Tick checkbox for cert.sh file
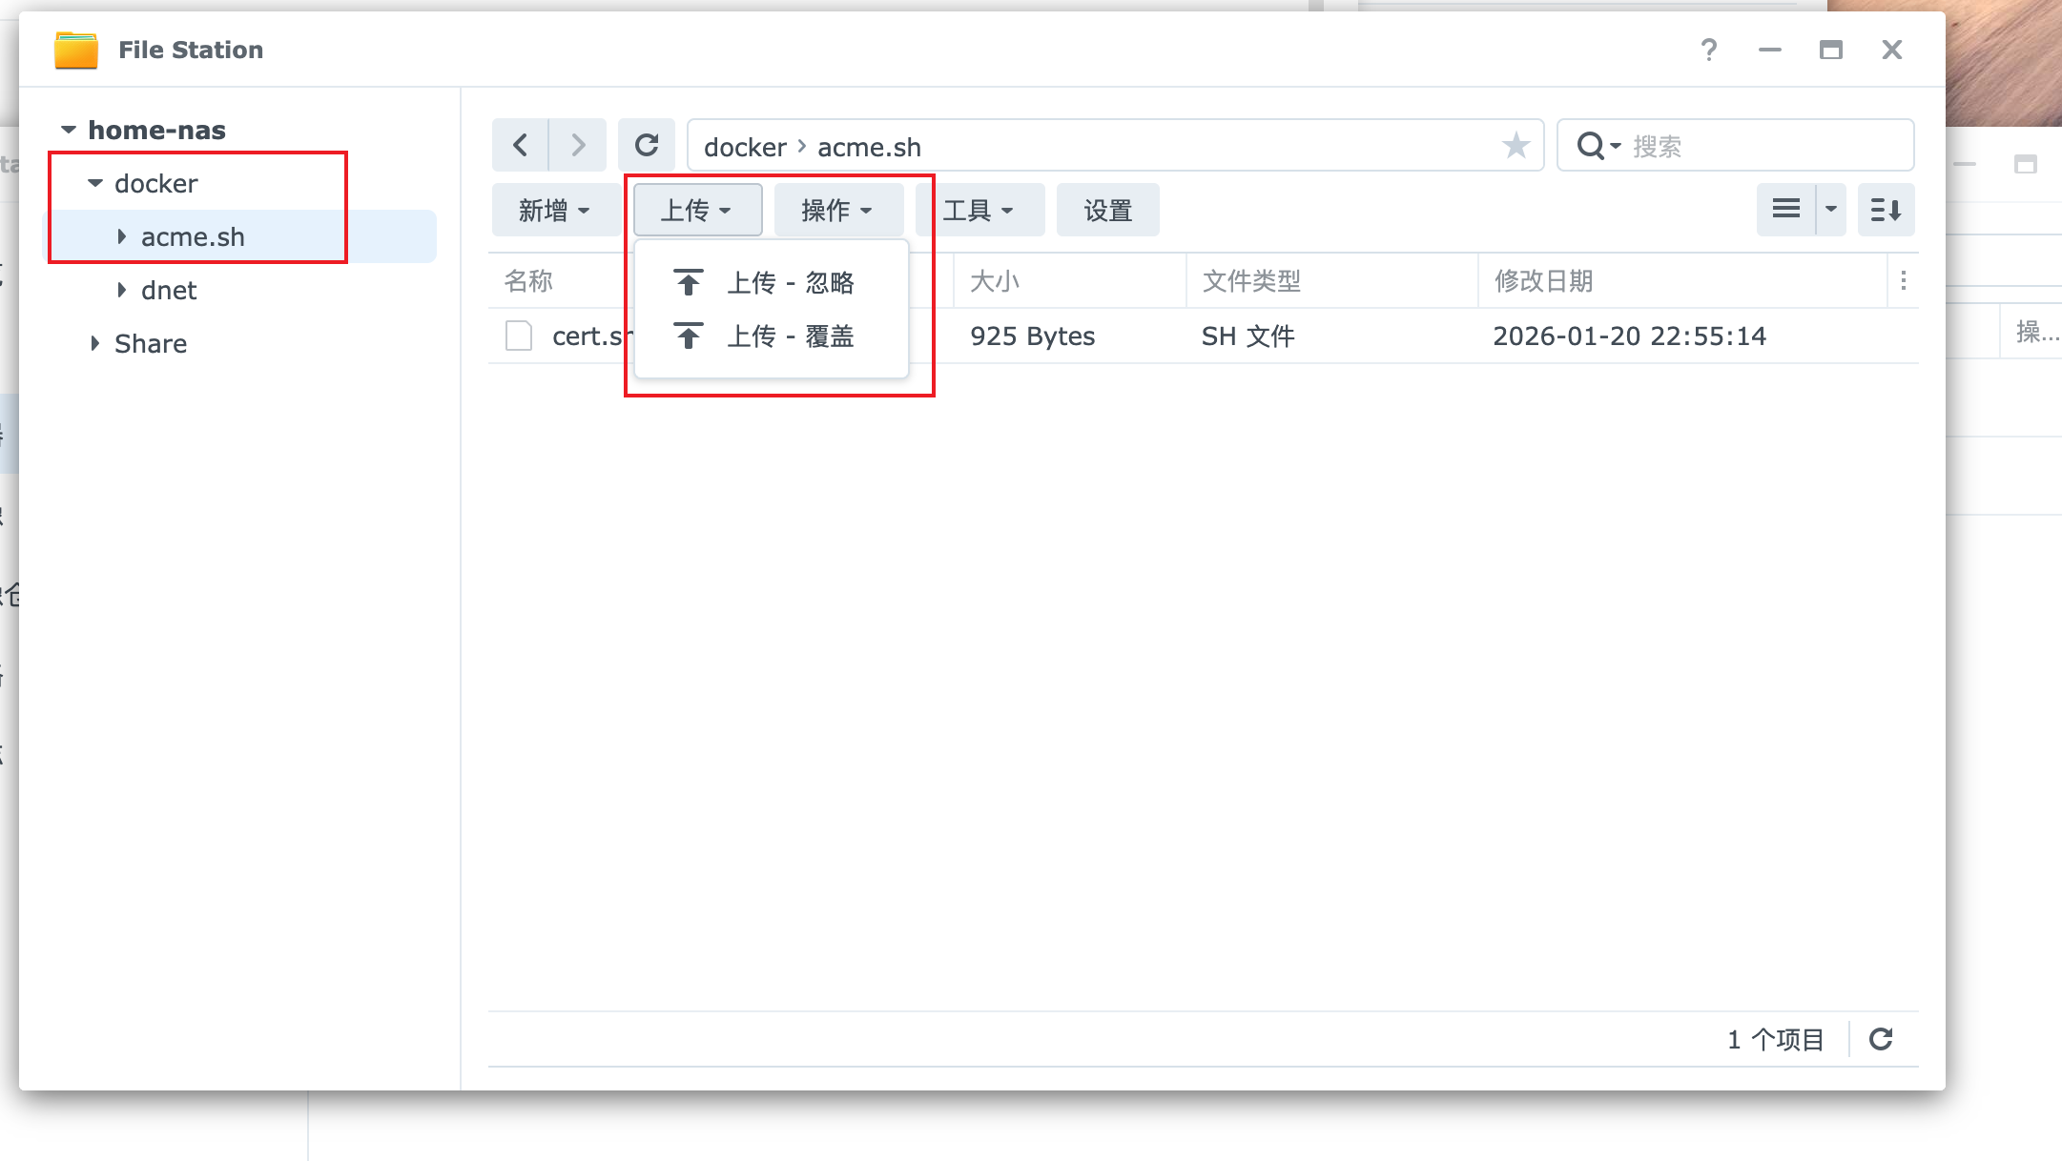Screen dimensions: 2062x1161 [519, 336]
